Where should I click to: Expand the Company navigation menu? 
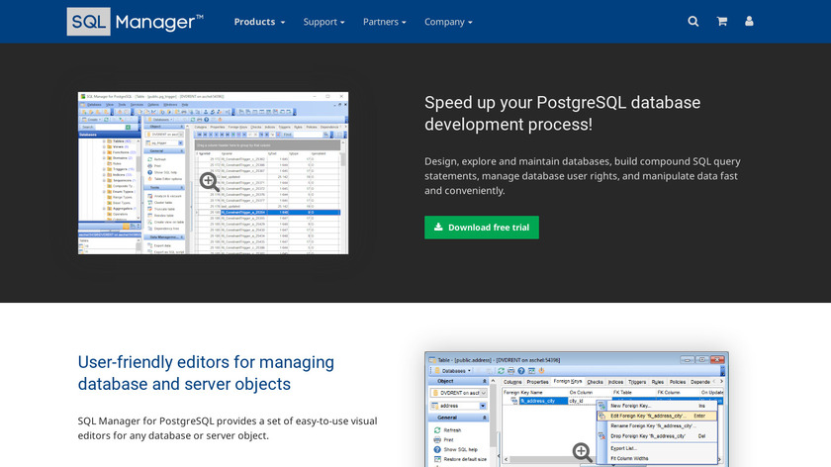point(448,22)
